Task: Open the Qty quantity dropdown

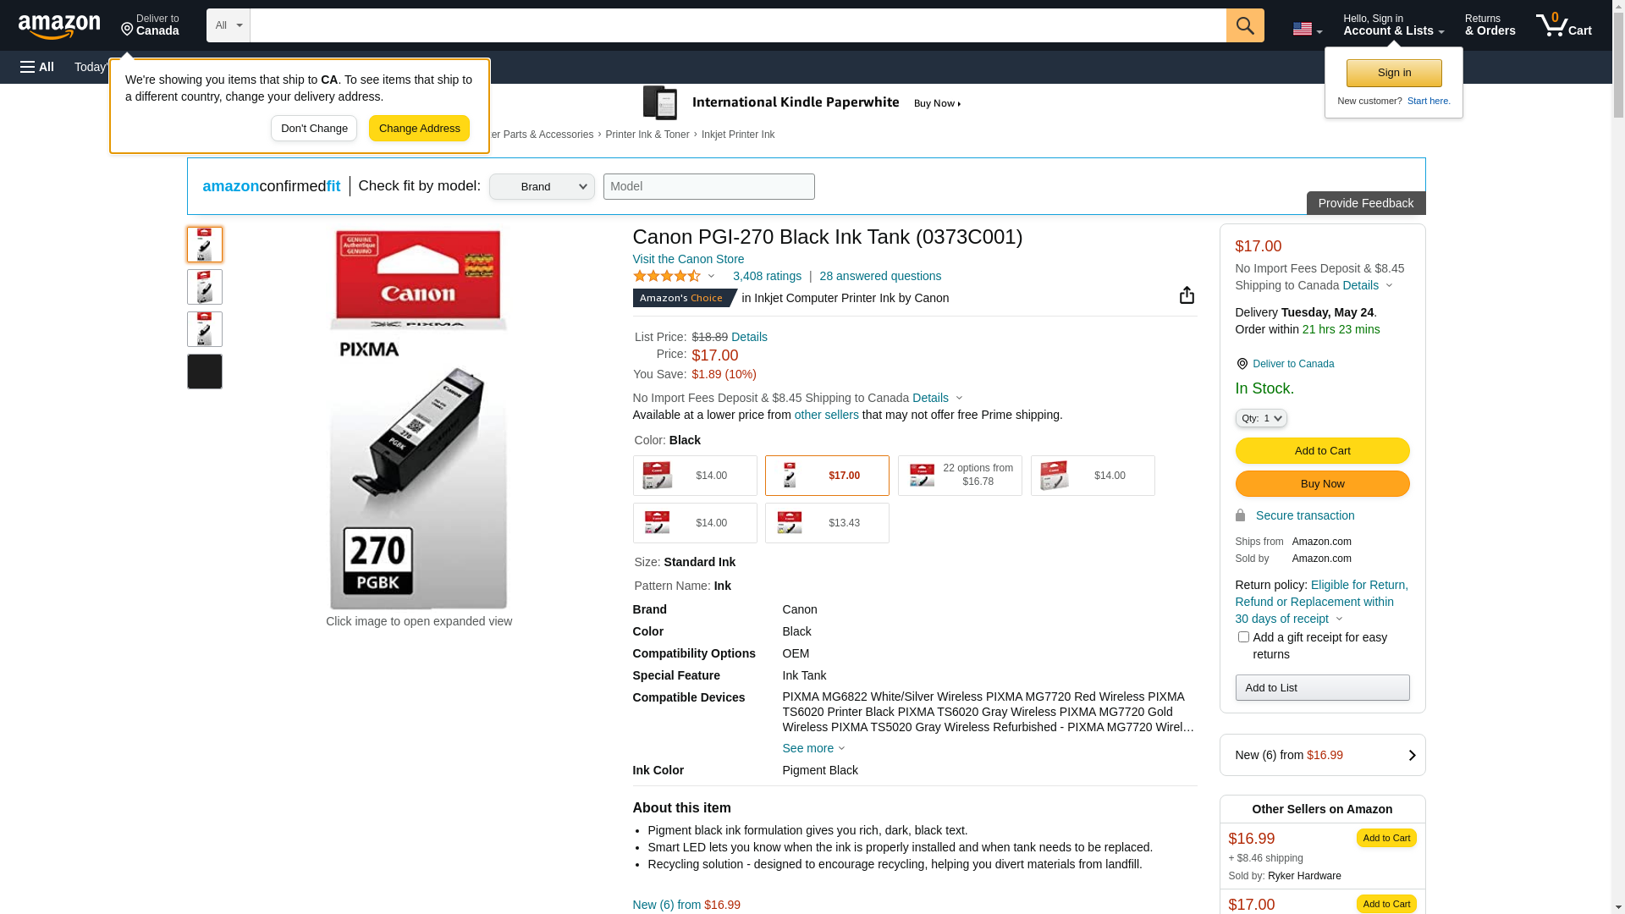Action: click(x=1260, y=418)
